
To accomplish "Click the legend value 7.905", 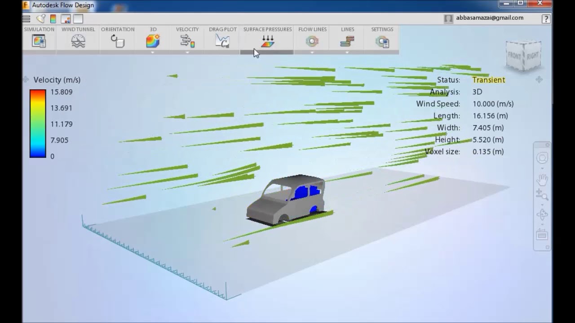I will point(59,140).
